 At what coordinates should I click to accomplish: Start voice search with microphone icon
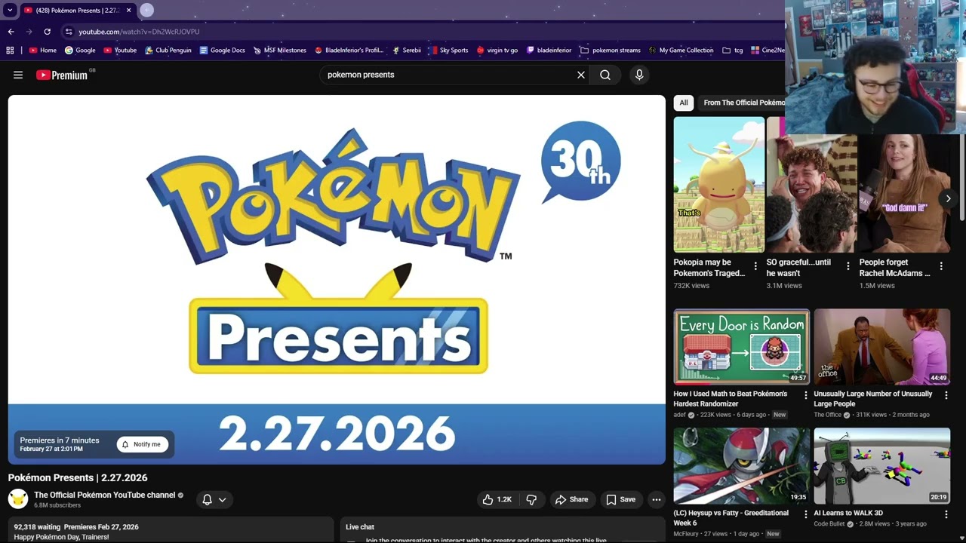point(639,75)
